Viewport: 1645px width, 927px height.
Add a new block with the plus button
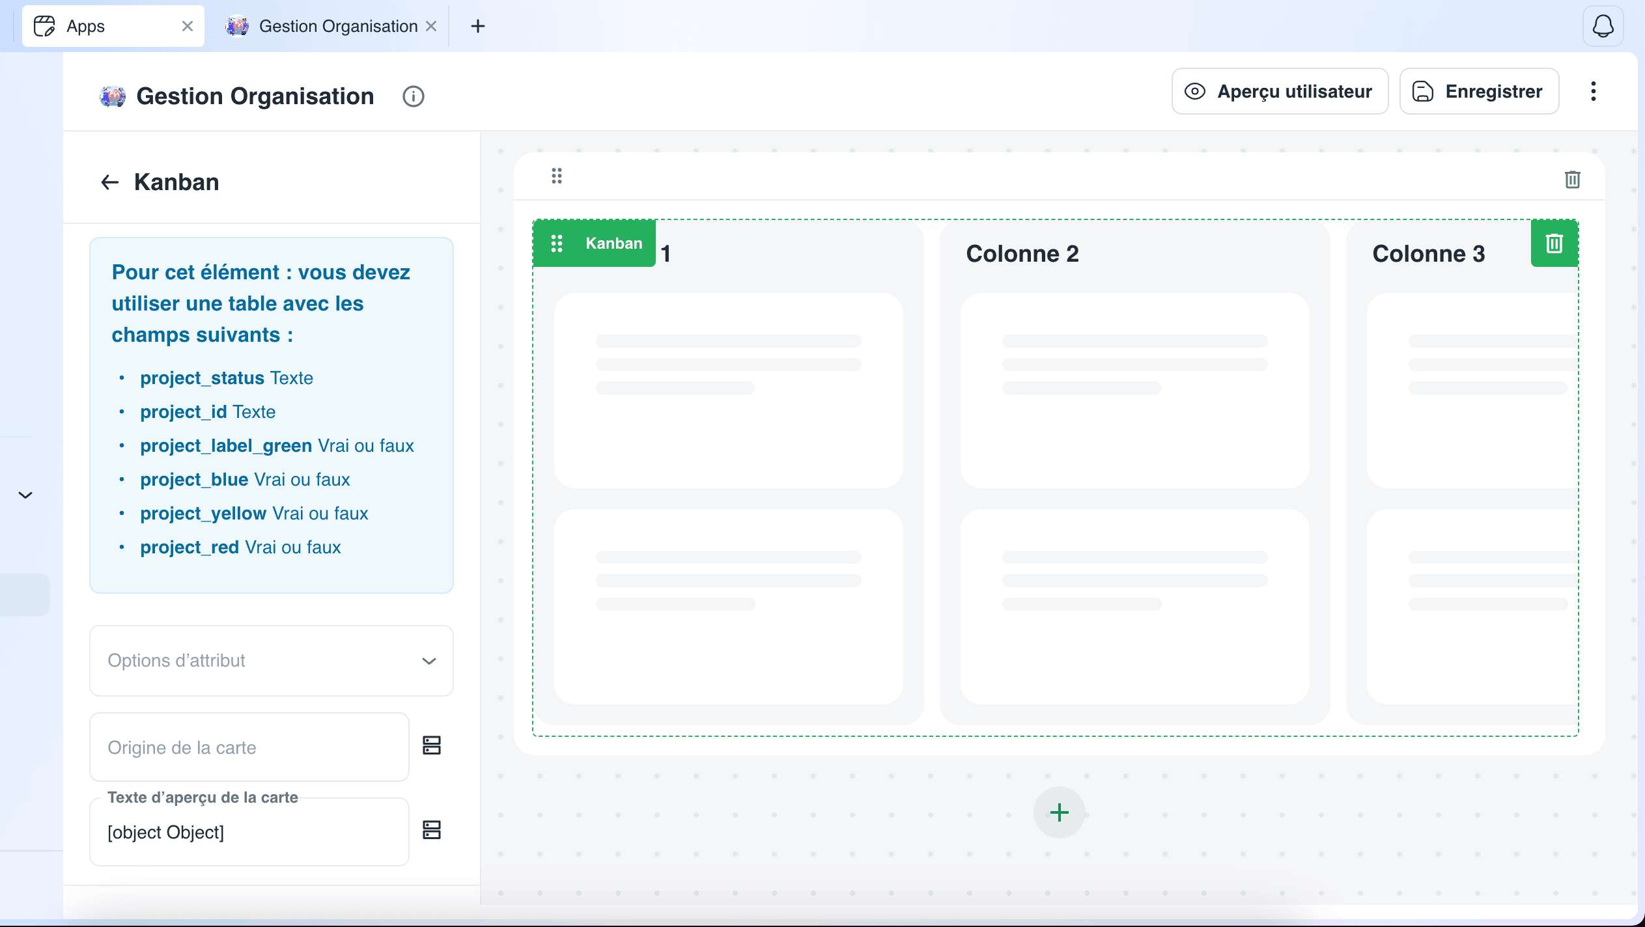1059,812
